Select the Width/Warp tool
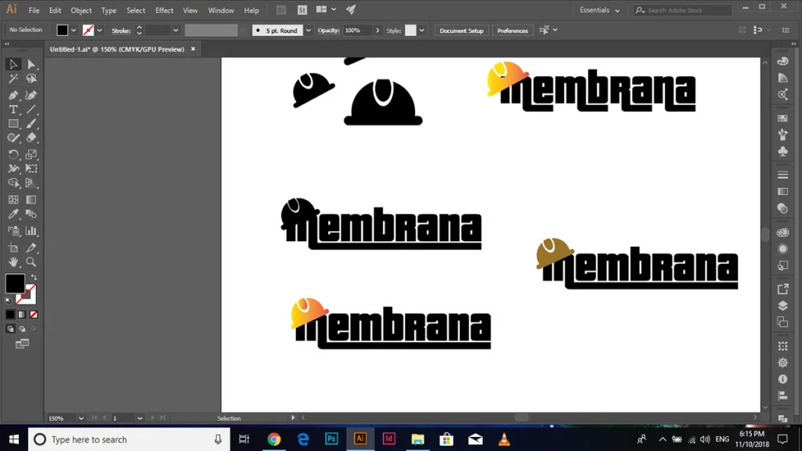 point(13,169)
